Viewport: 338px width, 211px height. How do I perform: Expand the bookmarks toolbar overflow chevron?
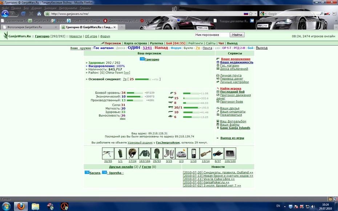pos(336,21)
